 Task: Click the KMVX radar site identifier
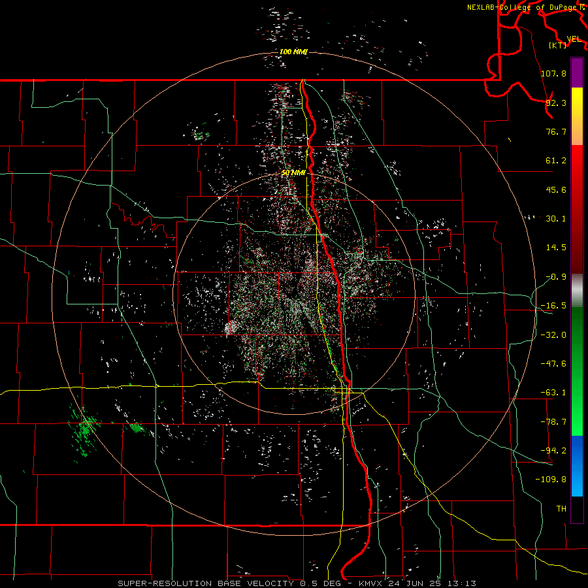(x=371, y=583)
